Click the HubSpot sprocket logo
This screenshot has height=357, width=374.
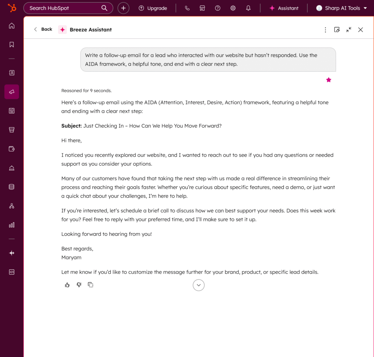12,8
